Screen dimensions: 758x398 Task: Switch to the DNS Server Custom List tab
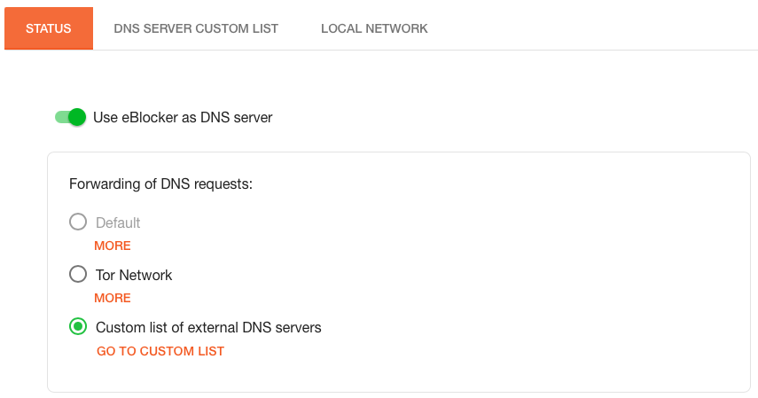click(196, 28)
